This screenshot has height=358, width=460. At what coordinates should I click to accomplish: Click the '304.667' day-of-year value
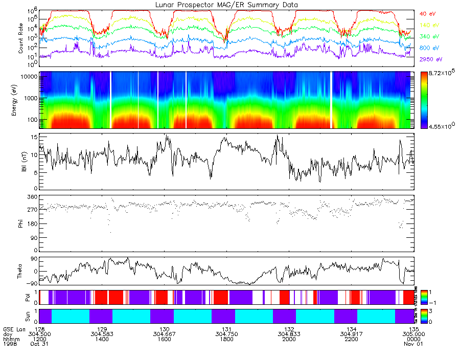tap(164, 334)
